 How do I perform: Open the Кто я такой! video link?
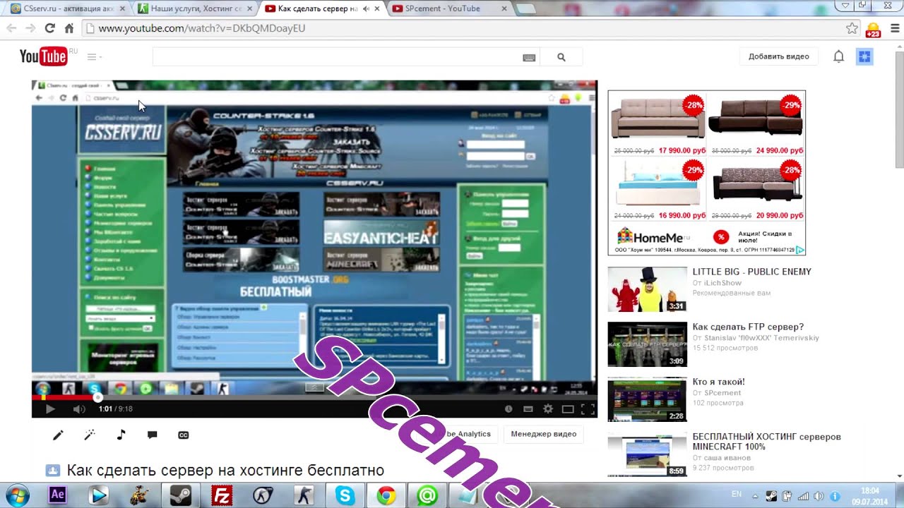point(718,382)
